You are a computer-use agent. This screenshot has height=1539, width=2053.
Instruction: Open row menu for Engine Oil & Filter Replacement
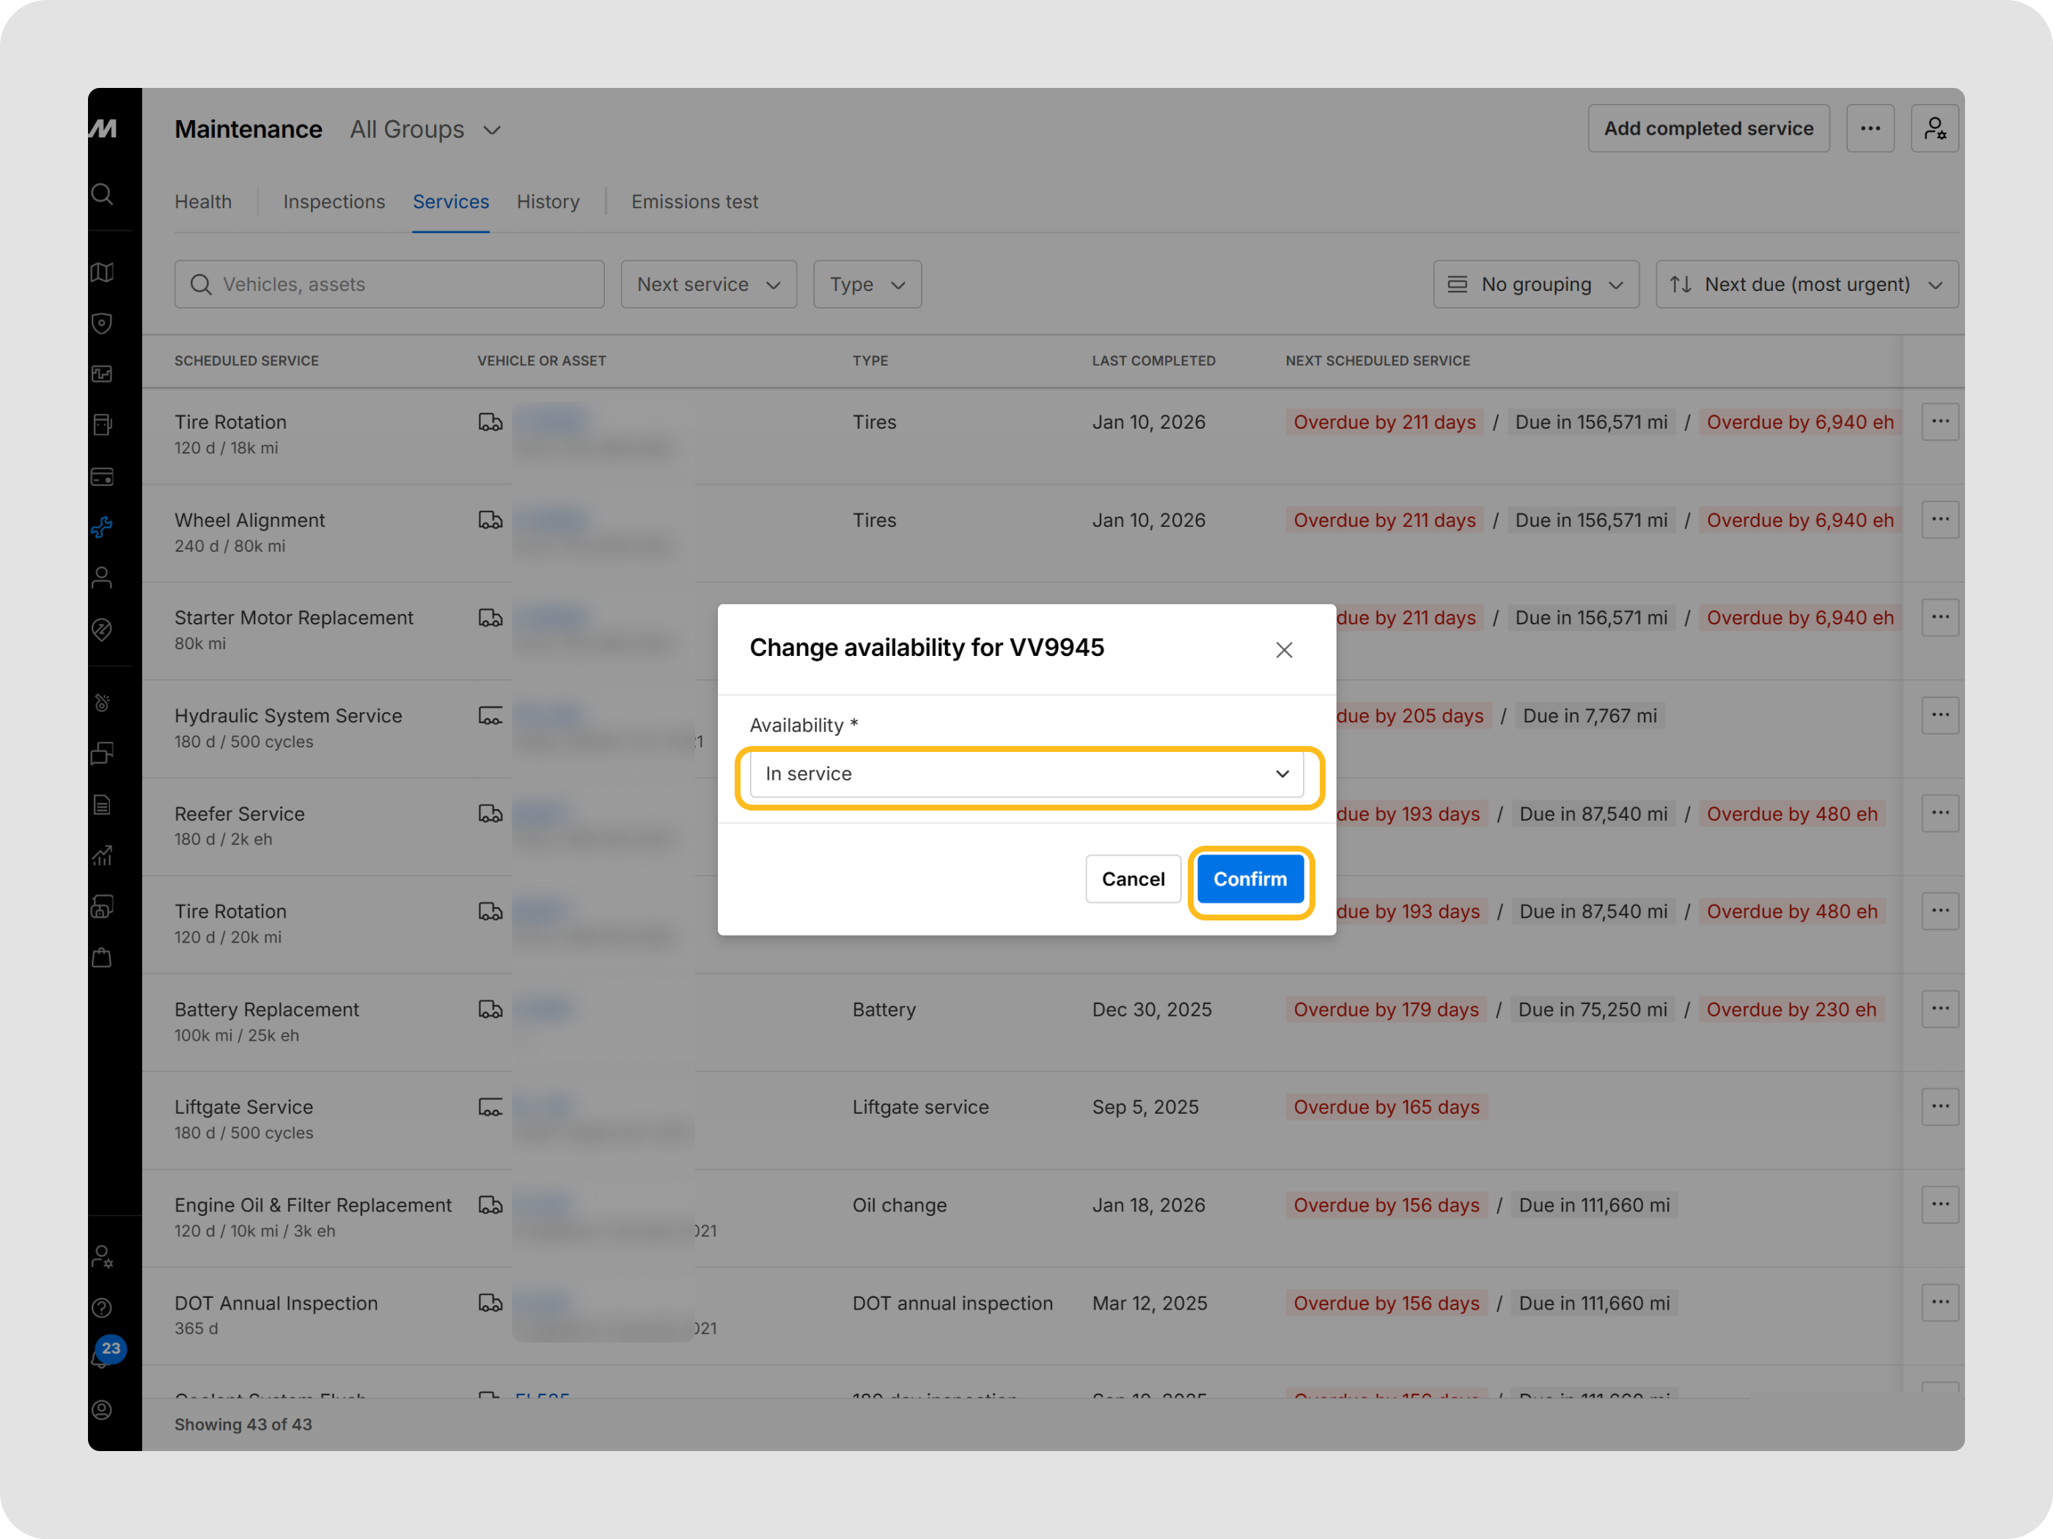pyautogui.click(x=1940, y=1204)
